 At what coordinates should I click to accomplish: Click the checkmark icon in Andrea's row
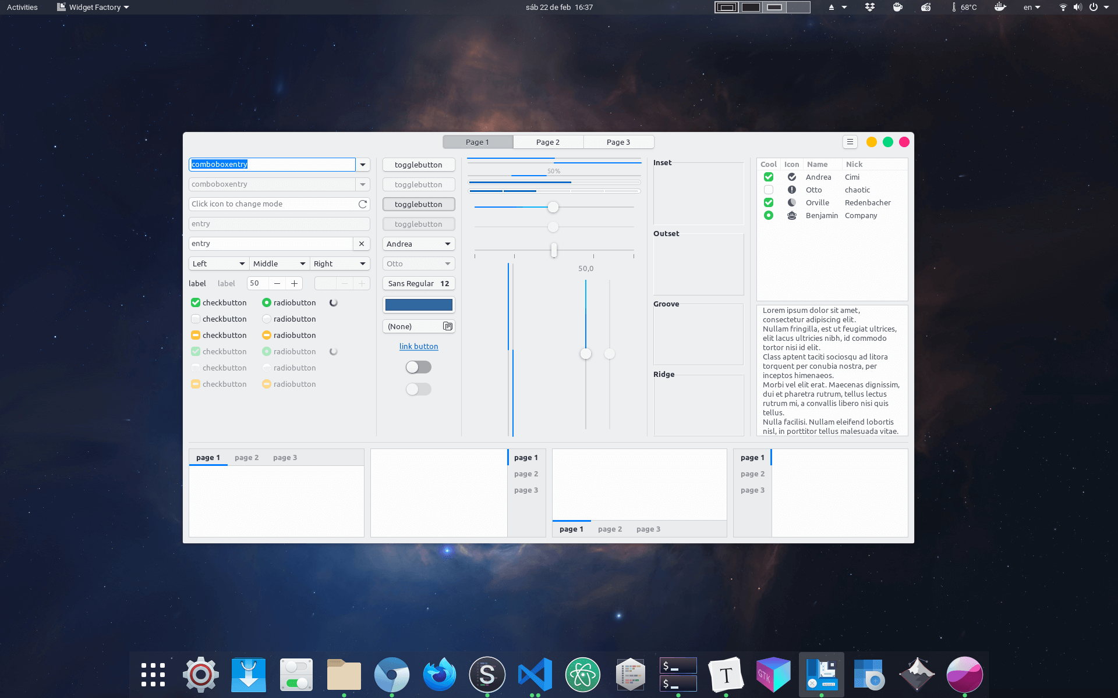pyautogui.click(x=792, y=177)
